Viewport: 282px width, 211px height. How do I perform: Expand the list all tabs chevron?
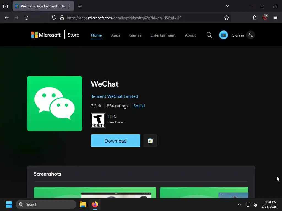[x=227, y=6]
